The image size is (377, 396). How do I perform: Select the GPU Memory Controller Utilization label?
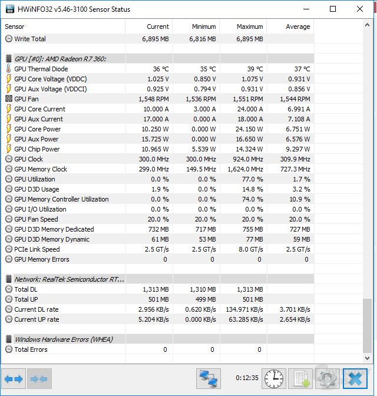[61, 199]
